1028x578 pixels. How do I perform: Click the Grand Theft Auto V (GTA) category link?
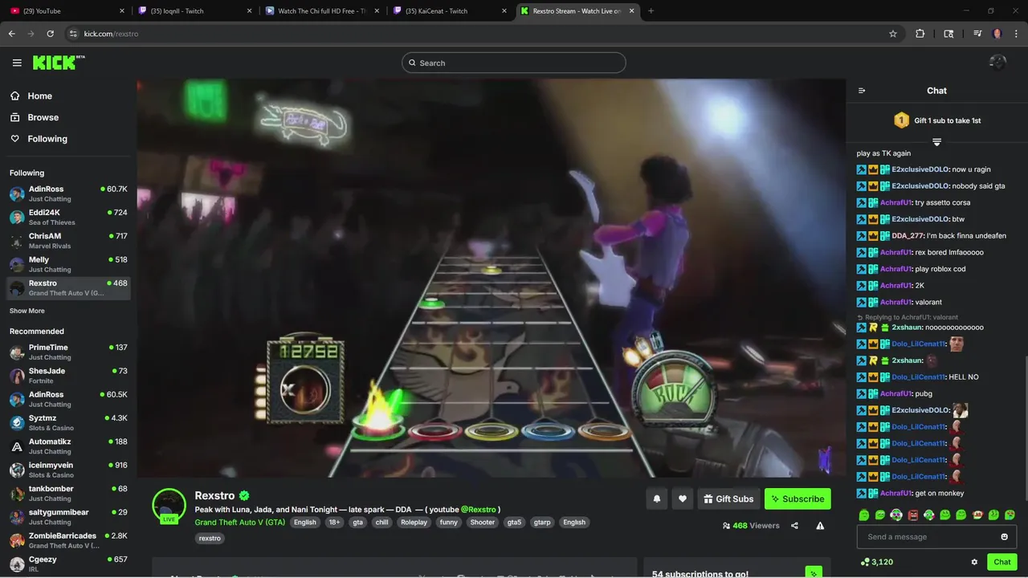click(x=239, y=523)
